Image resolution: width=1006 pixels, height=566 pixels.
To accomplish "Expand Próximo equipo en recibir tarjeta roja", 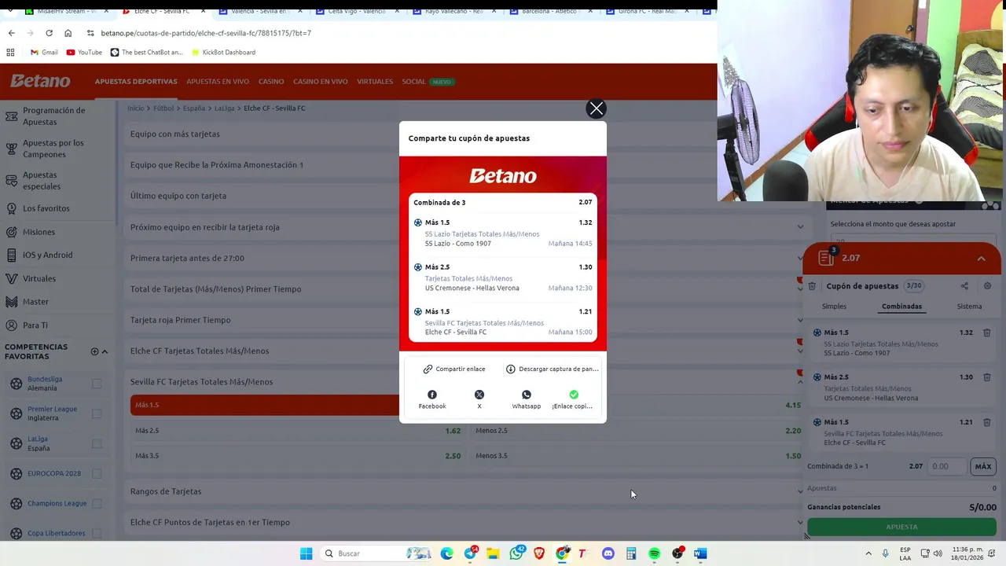I will click(x=468, y=227).
